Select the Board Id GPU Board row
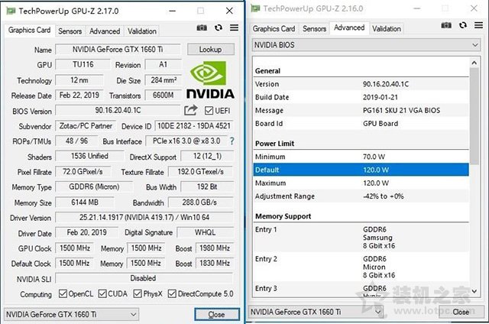 [x=361, y=124]
